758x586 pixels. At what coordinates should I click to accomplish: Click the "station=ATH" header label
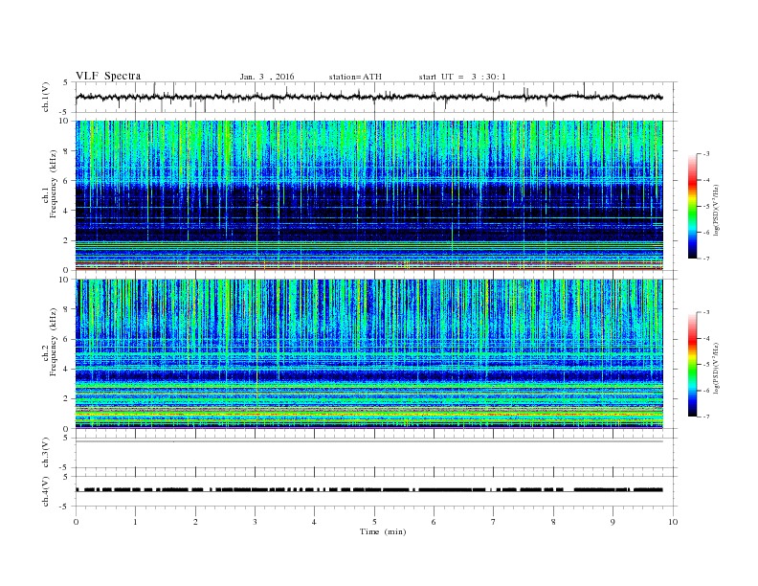[355, 77]
